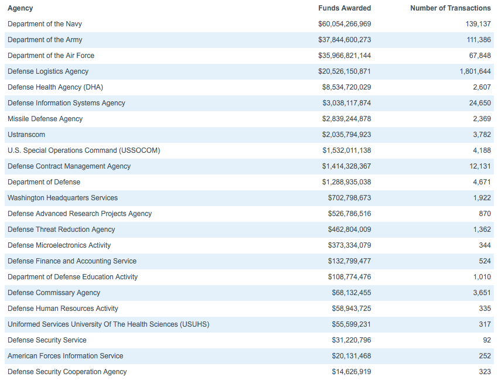Click the funds value $526,786,516
Screen dimensions: 498x380
point(349,214)
